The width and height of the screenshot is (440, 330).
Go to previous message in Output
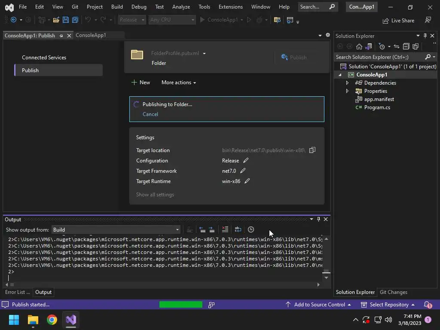click(202, 229)
